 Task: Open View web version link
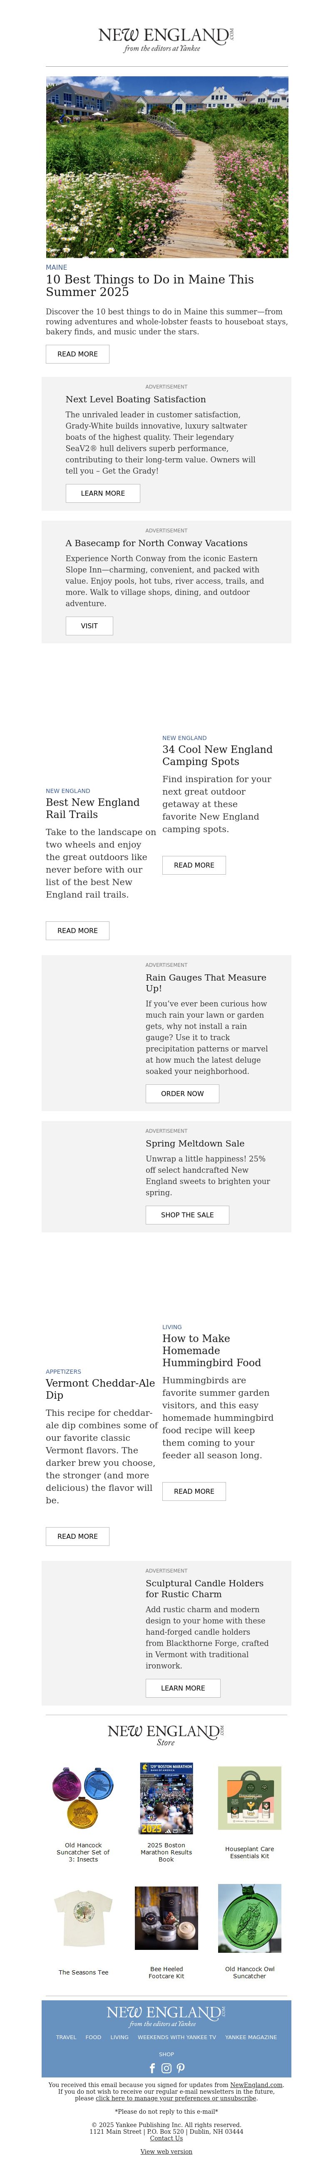[166, 2152]
